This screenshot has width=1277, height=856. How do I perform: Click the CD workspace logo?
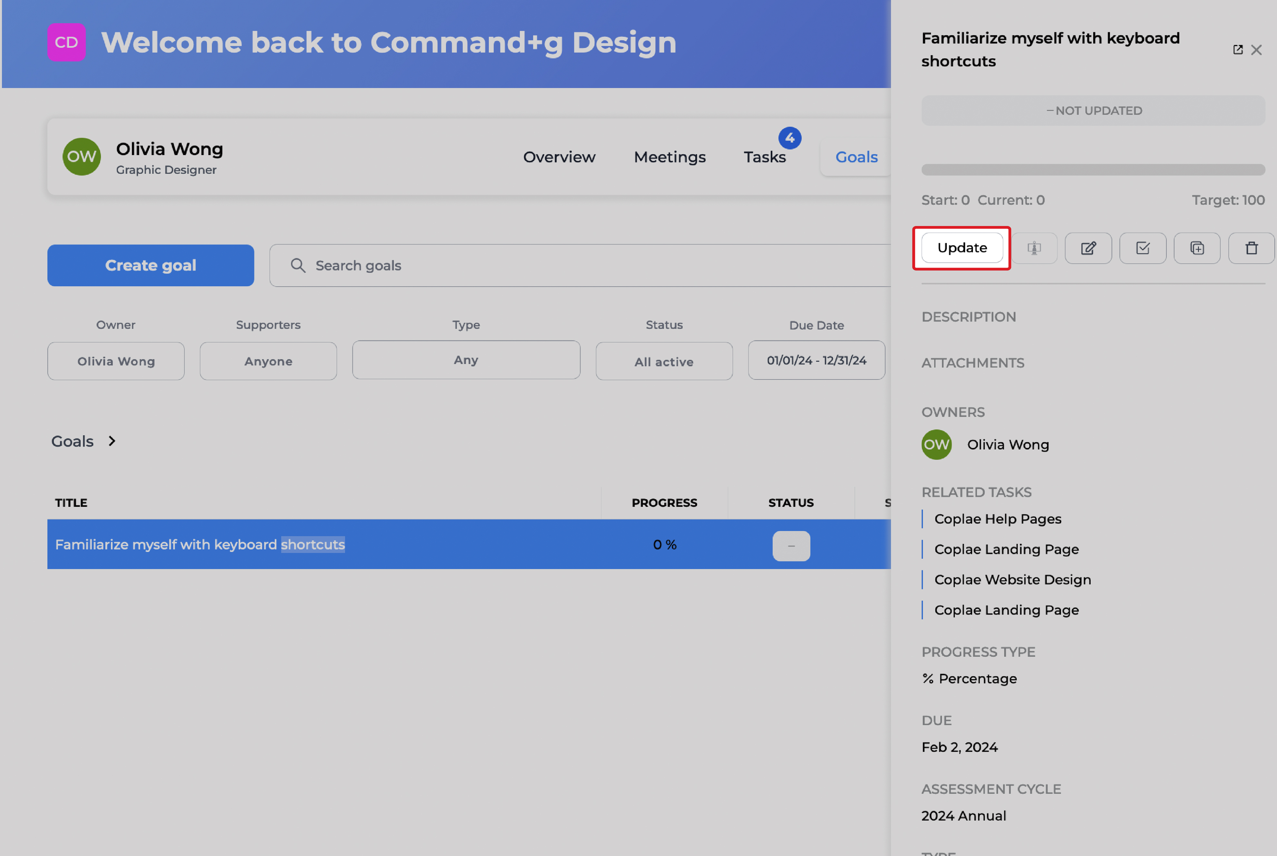(x=66, y=42)
